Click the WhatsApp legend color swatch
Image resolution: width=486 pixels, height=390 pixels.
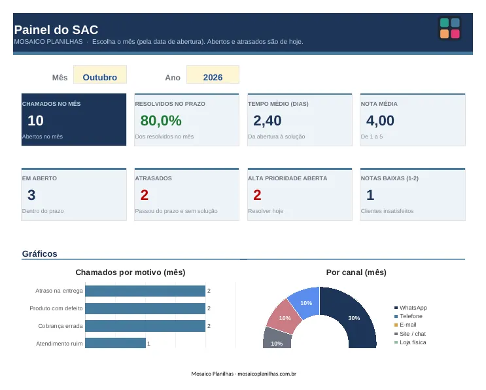(396, 308)
